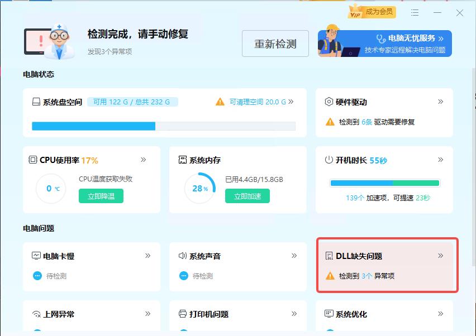Click the gear icon on 硬件驱动 card

pos(330,102)
